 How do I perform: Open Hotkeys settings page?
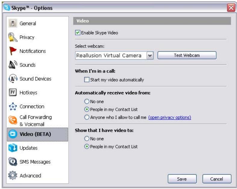pos(28,93)
